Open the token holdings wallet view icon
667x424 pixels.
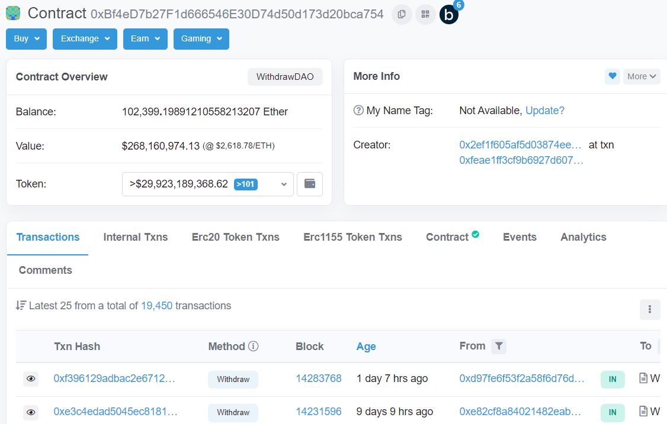(x=309, y=184)
